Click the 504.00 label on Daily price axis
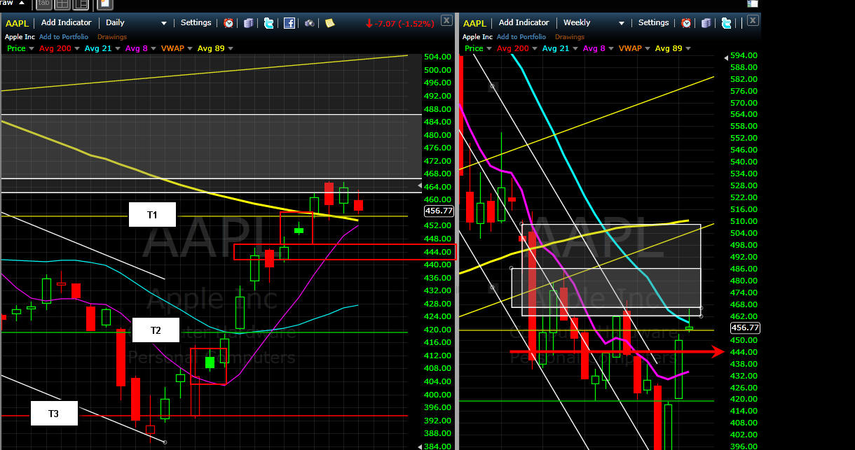The image size is (855, 450). (437, 57)
